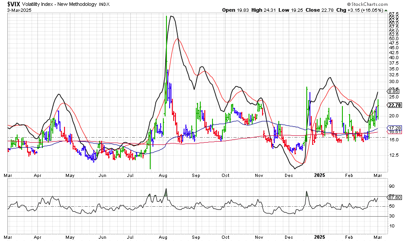Screen dimensions: 406x241
Task: Click the red 16.51 moving average tag
Action: coord(395,132)
